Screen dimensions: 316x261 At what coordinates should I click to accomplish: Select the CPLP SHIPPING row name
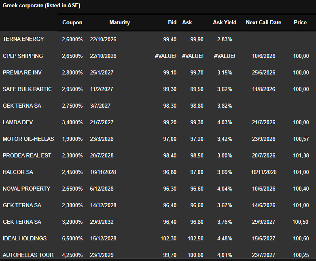[x=23, y=56]
